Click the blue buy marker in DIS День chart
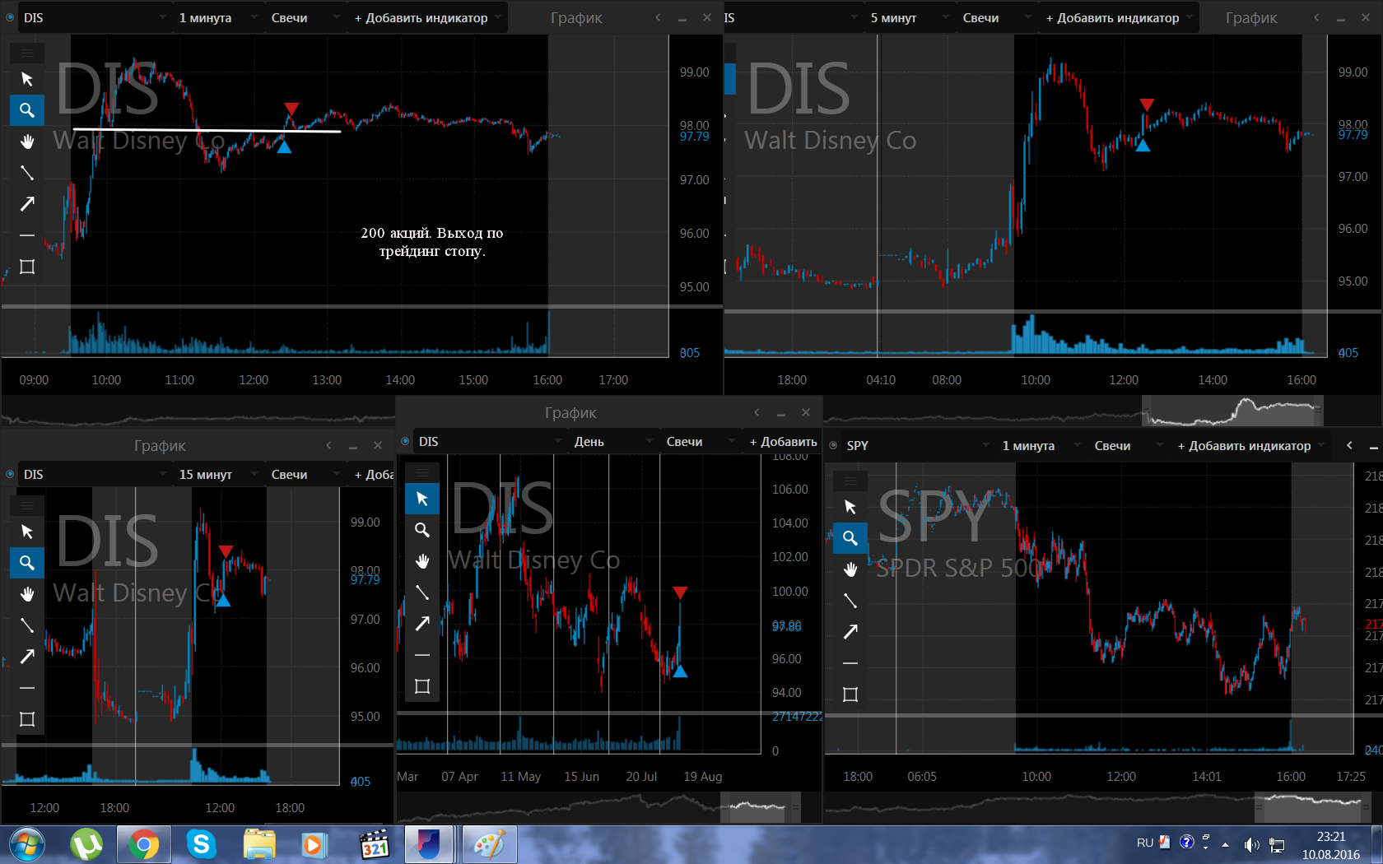The height and width of the screenshot is (864, 1383). pyautogui.click(x=680, y=671)
